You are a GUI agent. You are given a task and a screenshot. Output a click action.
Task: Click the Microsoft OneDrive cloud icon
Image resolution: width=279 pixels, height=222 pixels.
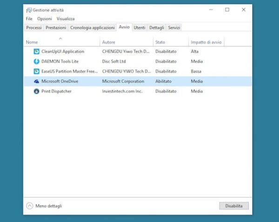coord(37,81)
